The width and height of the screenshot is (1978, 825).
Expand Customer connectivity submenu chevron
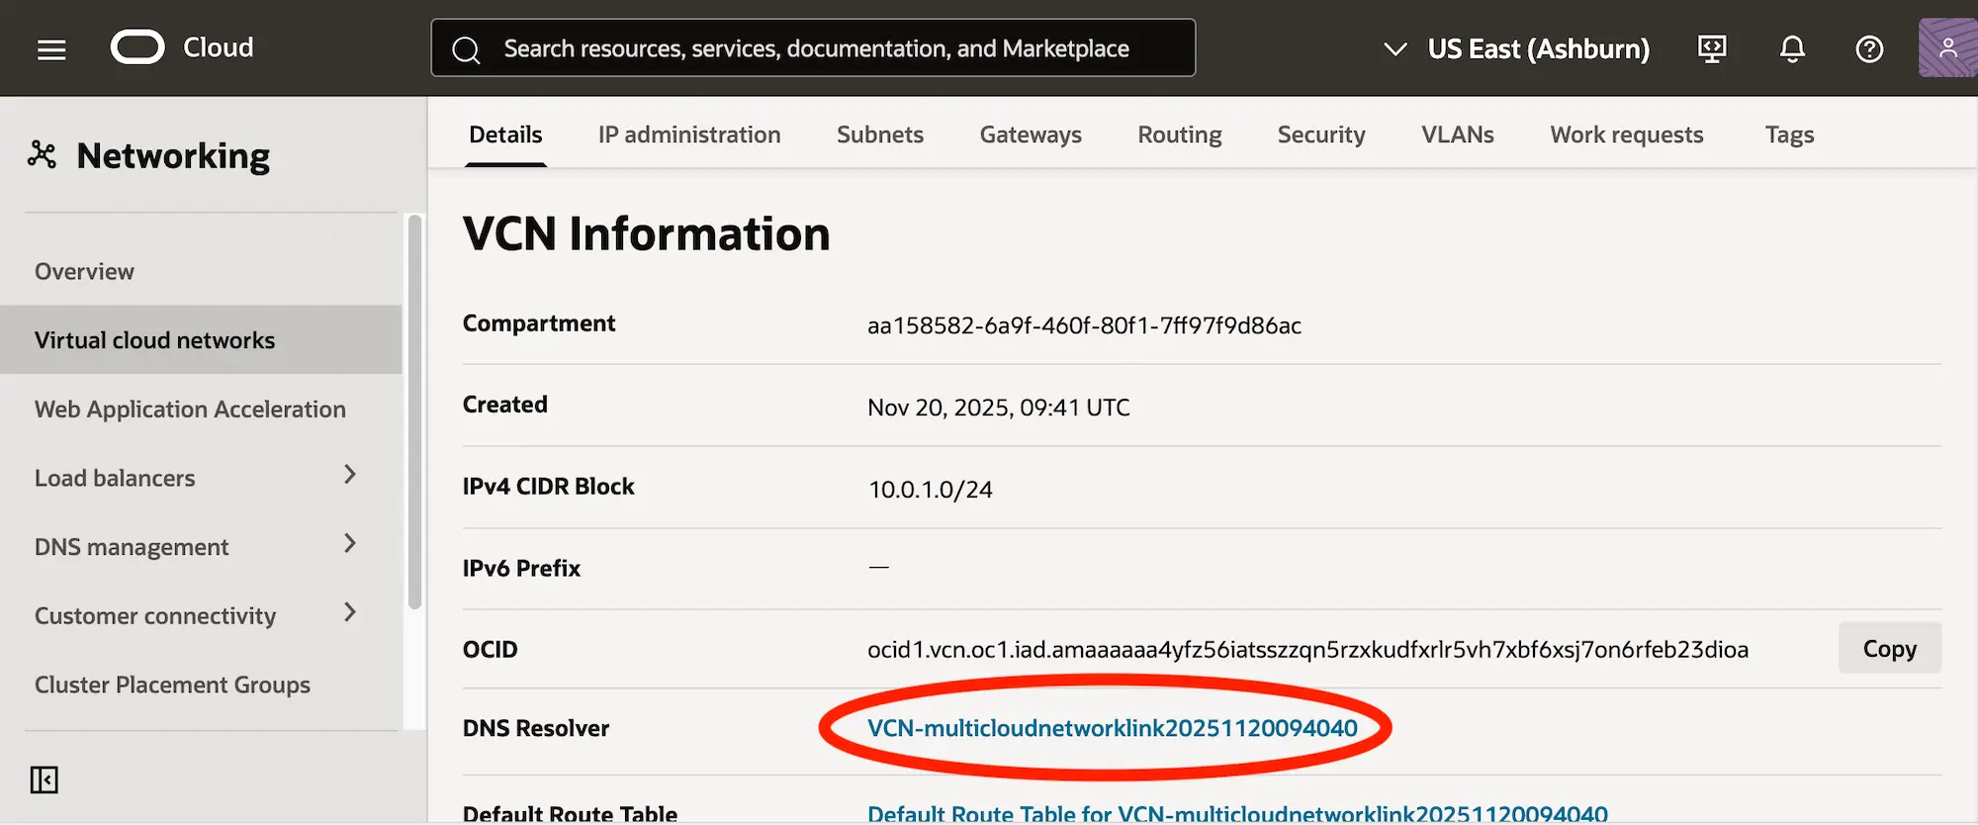pyautogui.click(x=349, y=612)
